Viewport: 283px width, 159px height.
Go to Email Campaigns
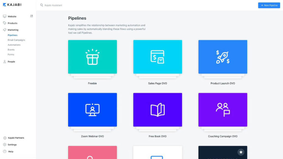click(16, 40)
